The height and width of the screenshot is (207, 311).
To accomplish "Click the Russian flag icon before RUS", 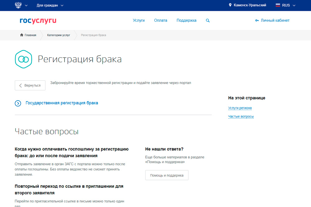I will (277, 5).
